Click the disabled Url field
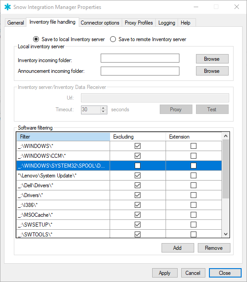Screen dimensions: 247x282 155,98
